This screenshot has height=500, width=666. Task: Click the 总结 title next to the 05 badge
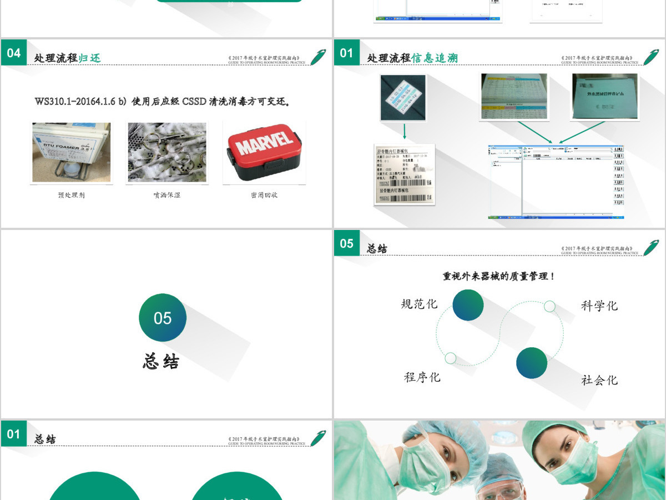[377, 249]
